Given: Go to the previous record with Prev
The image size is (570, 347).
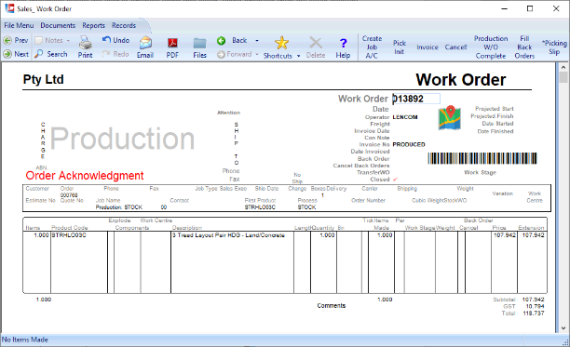Looking at the screenshot, I should pyautogui.click(x=16, y=40).
